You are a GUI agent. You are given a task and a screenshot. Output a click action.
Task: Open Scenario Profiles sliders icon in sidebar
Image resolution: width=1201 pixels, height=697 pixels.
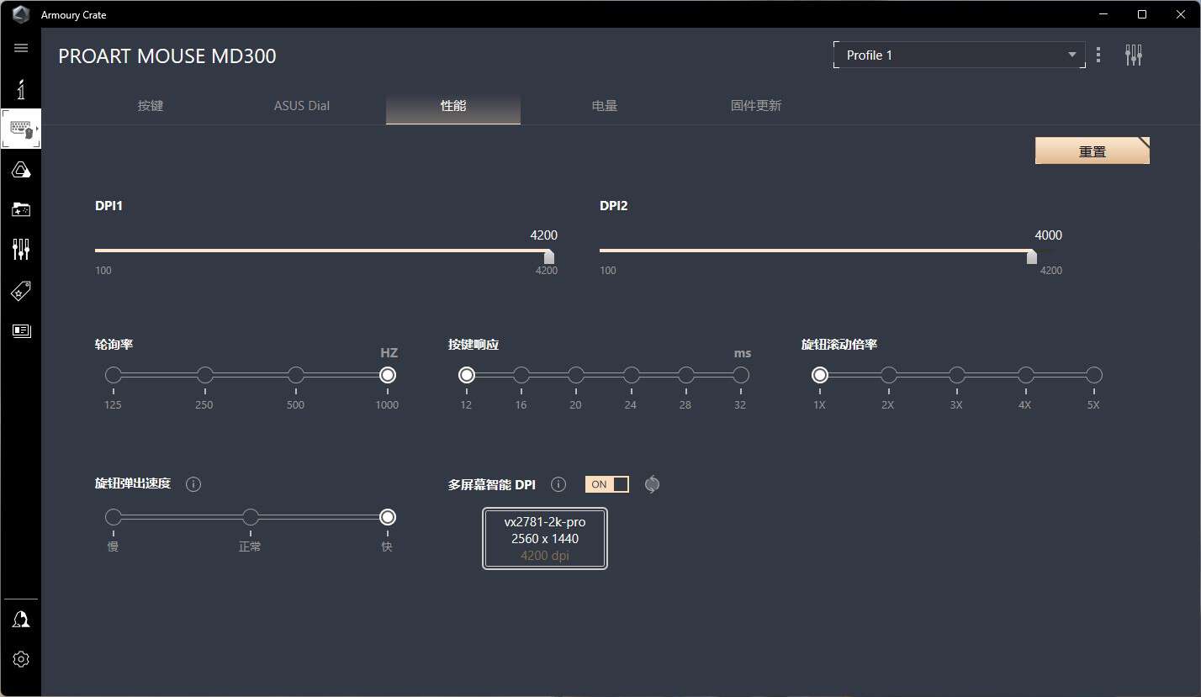pos(21,249)
